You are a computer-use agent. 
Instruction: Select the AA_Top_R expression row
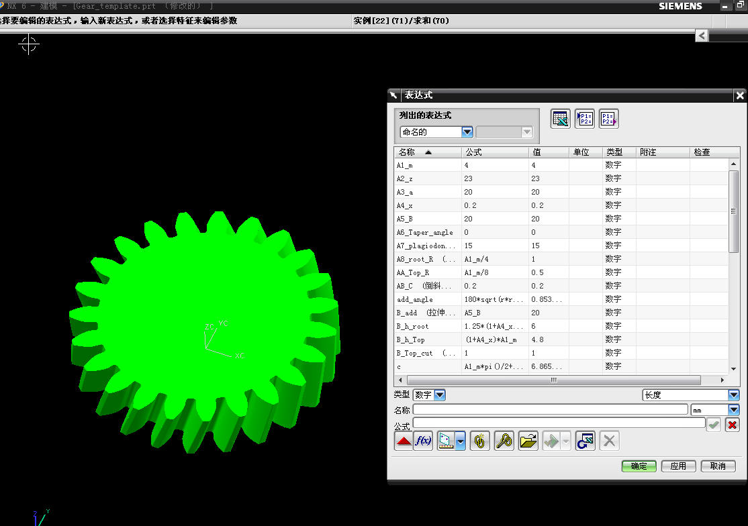coord(561,272)
